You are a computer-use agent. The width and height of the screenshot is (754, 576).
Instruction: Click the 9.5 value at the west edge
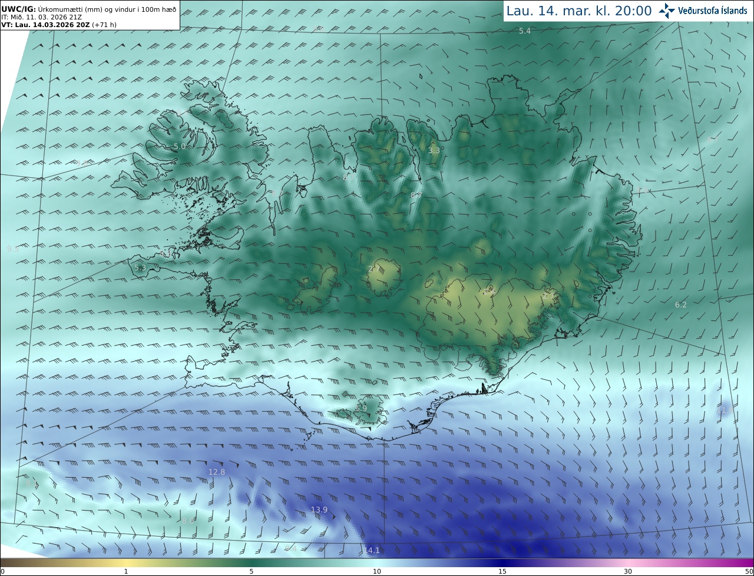pyautogui.click(x=12, y=249)
